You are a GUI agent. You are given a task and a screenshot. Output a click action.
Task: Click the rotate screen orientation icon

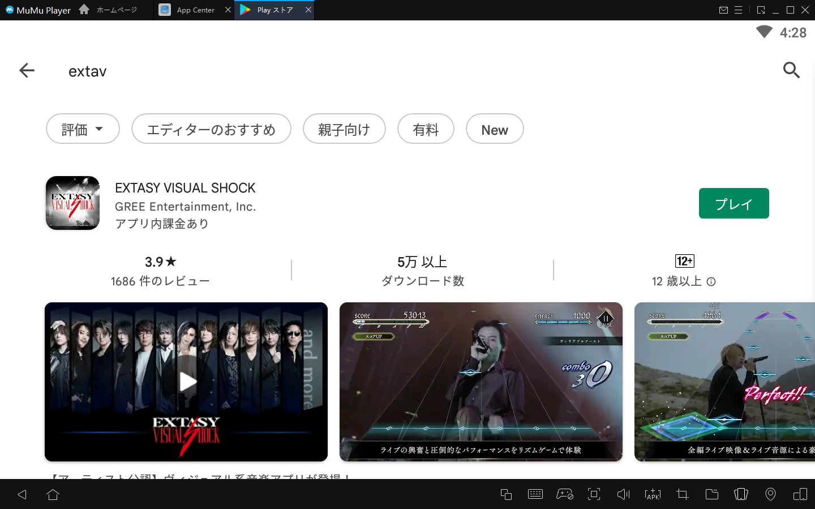pyautogui.click(x=800, y=494)
